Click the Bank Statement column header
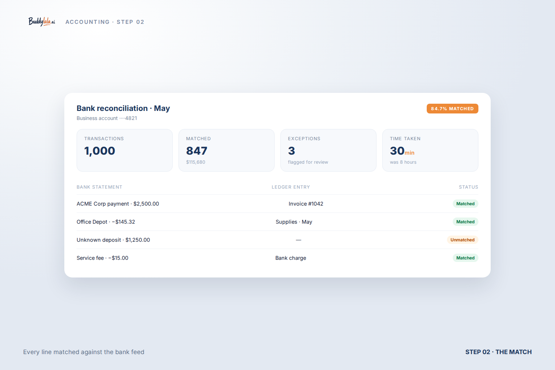555x370 pixels. pyautogui.click(x=99, y=187)
